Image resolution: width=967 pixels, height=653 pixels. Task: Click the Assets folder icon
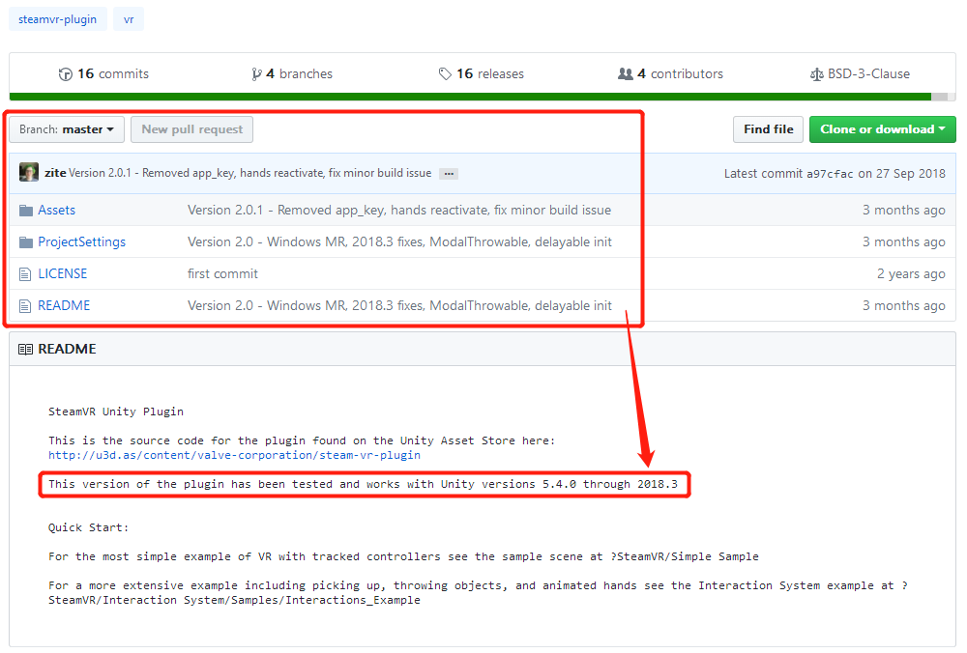(x=26, y=211)
